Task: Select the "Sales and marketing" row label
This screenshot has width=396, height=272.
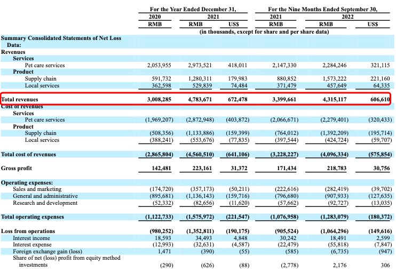Action: click(x=38, y=189)
